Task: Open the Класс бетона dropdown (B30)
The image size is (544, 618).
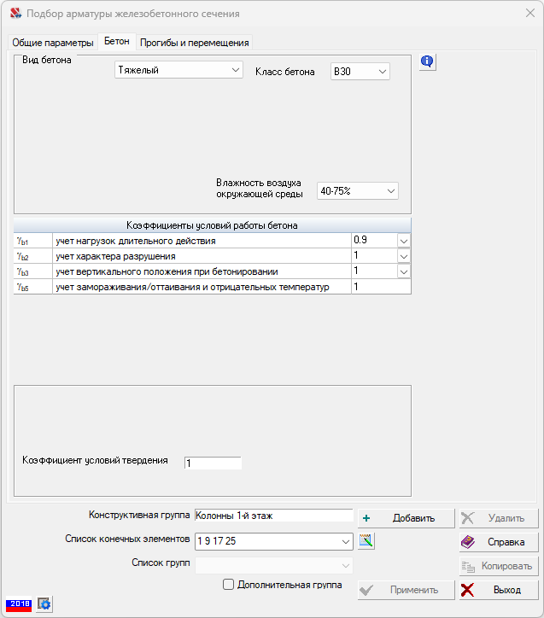Action: pos(360,72)
